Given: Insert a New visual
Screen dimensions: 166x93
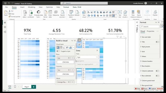Looking at the screenshot, I should tap(84, 14).
